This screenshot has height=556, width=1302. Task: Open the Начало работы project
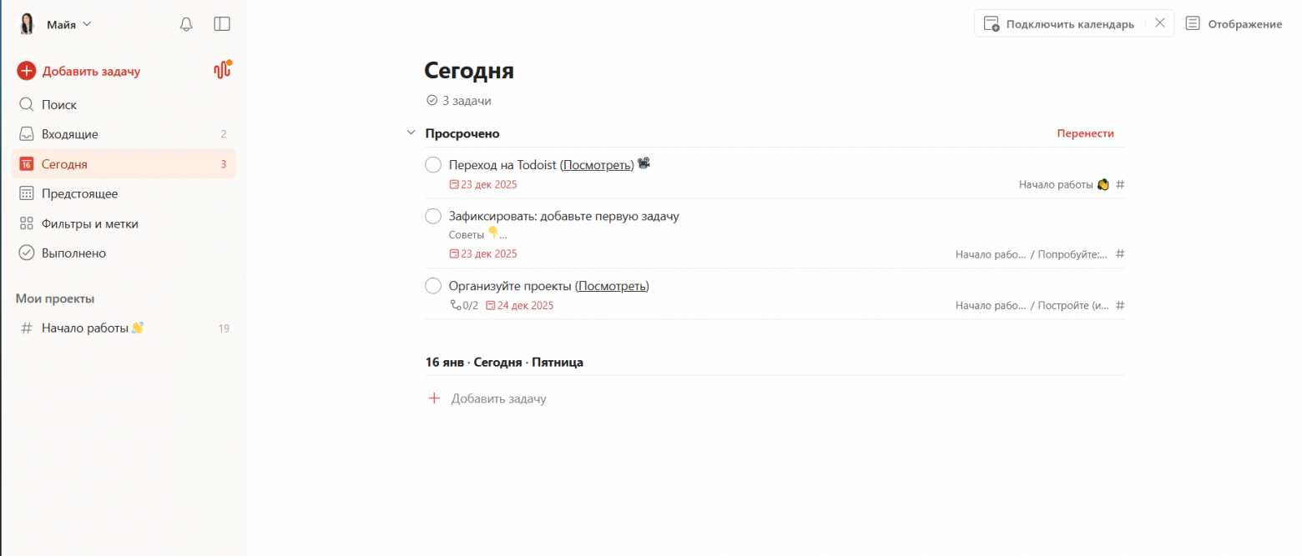(85, 328)
